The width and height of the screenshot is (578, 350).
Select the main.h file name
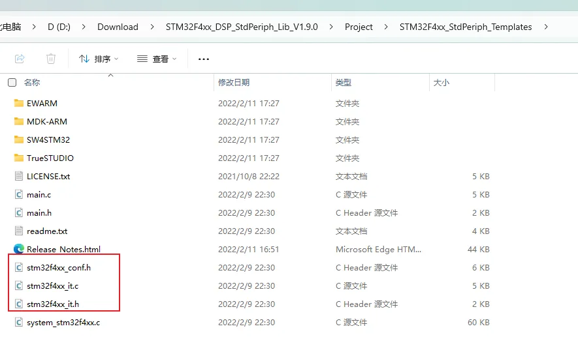tap(39, 212)
